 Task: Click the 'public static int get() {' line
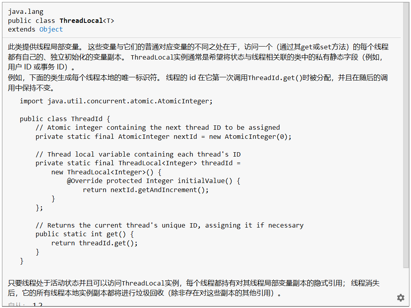pos(84,234)
